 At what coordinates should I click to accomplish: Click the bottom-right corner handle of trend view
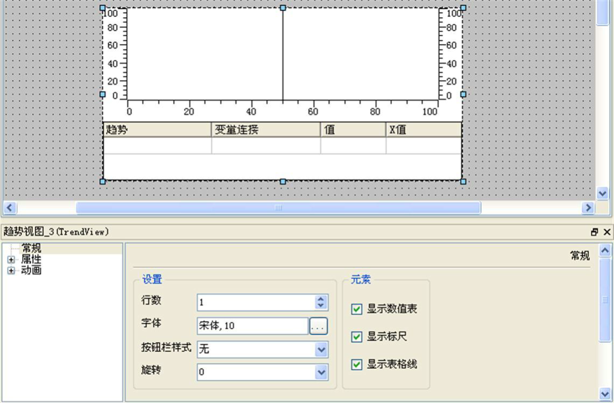tap(463, 181)
